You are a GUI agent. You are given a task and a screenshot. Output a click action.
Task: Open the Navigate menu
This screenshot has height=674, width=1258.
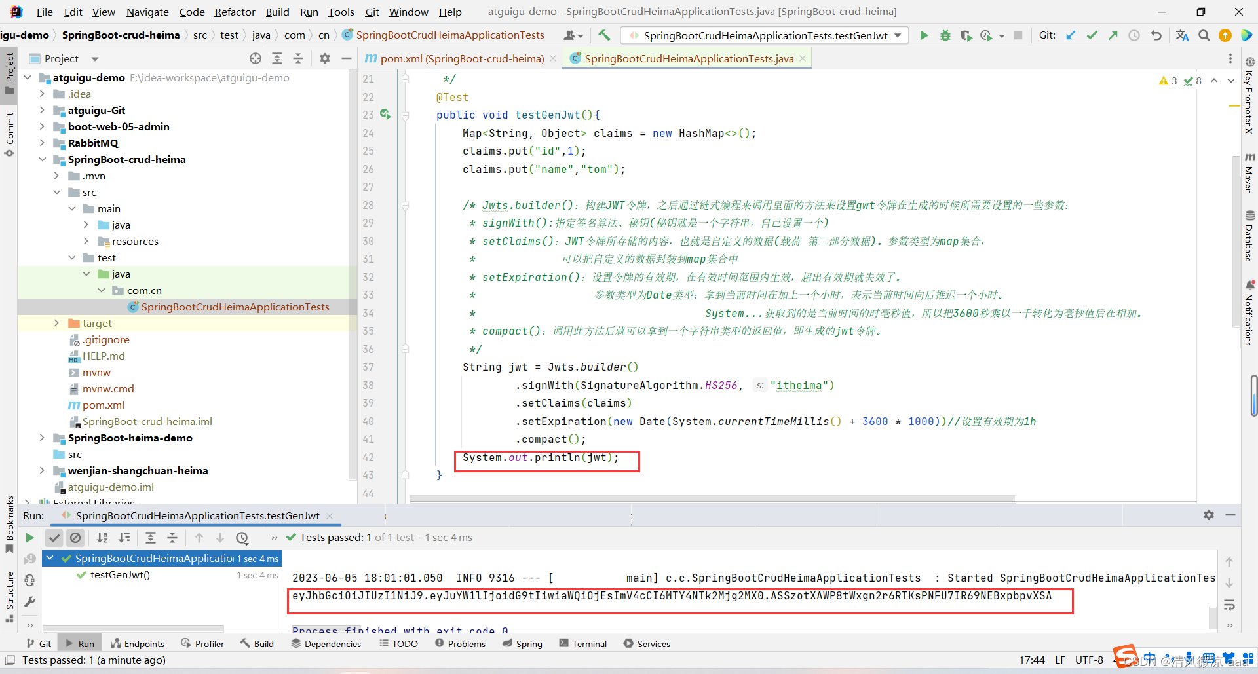147,12
